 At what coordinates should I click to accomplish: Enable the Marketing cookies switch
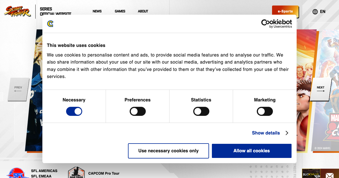coord(265,111)
